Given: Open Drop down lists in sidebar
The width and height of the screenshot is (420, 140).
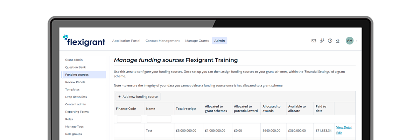Looking at the screenshot, I should coord(76,97).
